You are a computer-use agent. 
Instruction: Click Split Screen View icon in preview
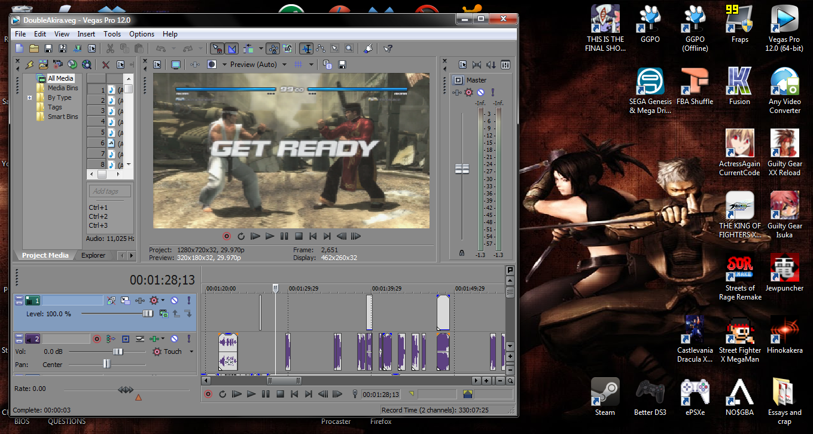[212, 65]
